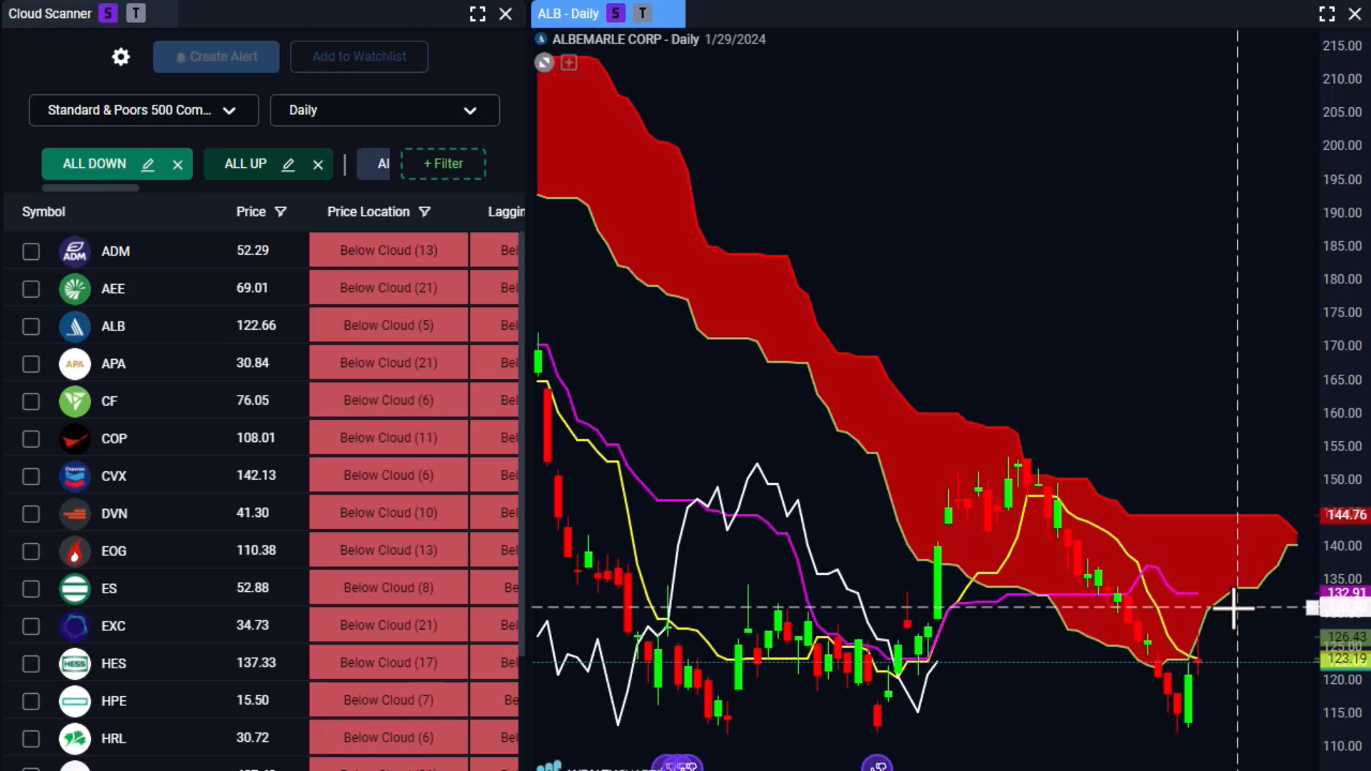Click the EOG company logo

[x=75, y=551]
